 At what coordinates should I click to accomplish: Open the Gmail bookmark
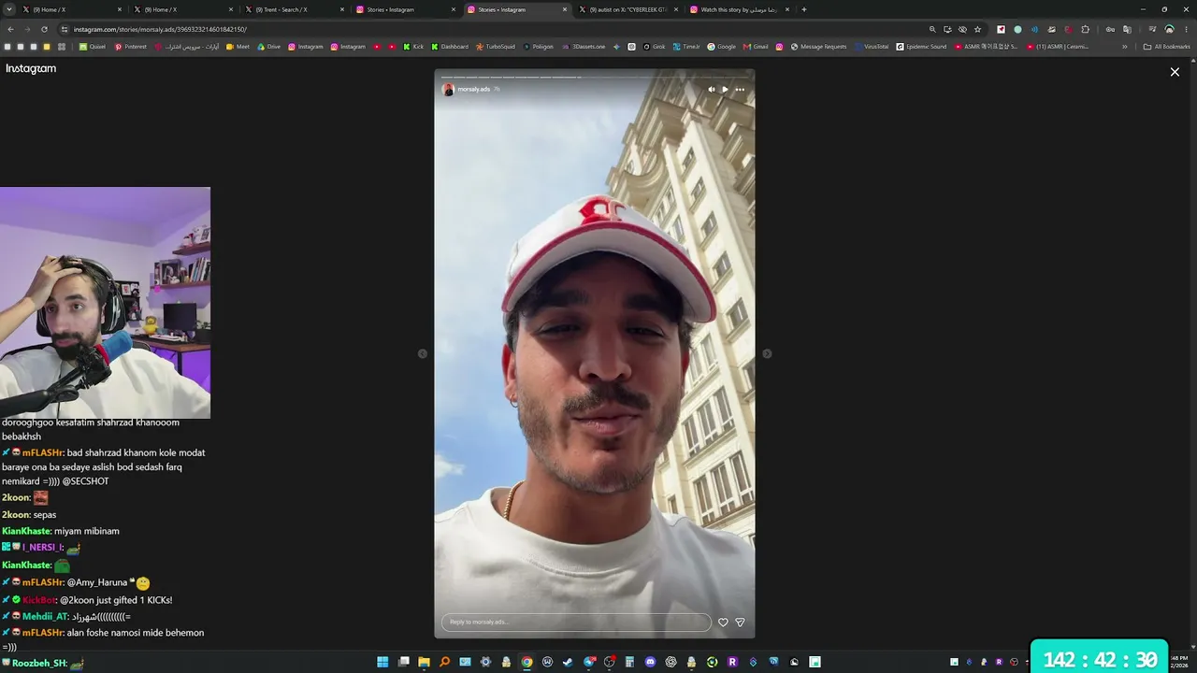(756, 47)
